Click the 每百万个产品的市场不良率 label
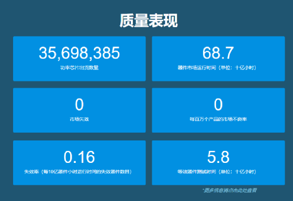Viewport: 293px width, 201px height. [218, 119]
